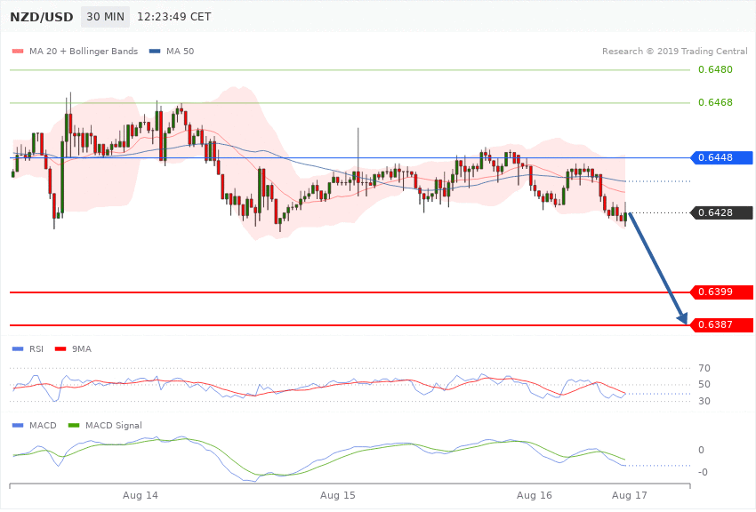Screen dimensions: 756x512
Task: Click the 12:23:49 CET timestamp
Action: (x=174, y=17)
